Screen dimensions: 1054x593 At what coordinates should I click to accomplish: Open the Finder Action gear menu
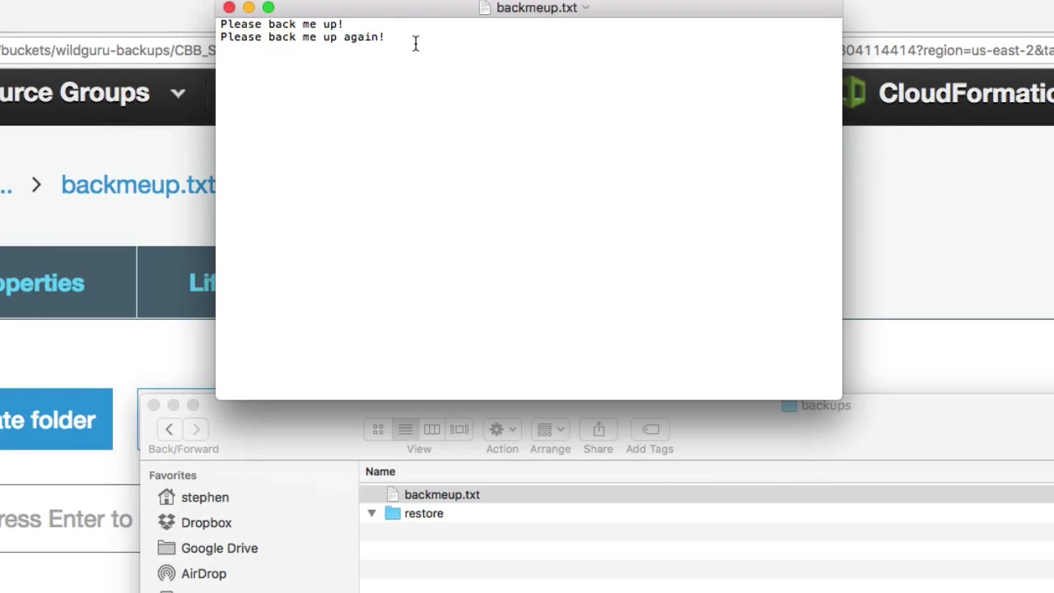pos(502,429)
